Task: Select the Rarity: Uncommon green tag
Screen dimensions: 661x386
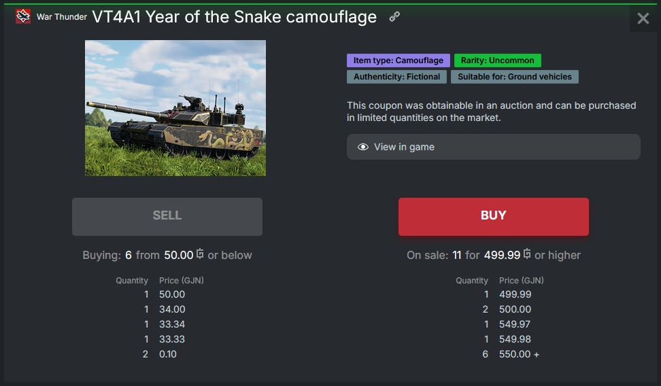Action: [497, 60]
